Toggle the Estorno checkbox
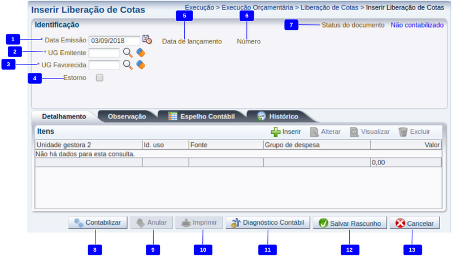Image resolution: width=452 pixels, height=257 pixels. tap(99, 78)
